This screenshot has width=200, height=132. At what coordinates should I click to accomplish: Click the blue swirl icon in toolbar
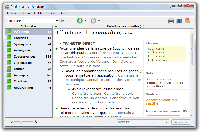tap(179, 21)
